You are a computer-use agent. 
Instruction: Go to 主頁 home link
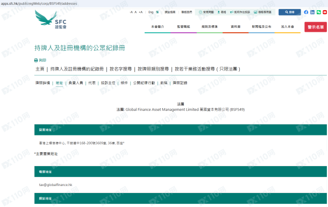click(40, 69)
